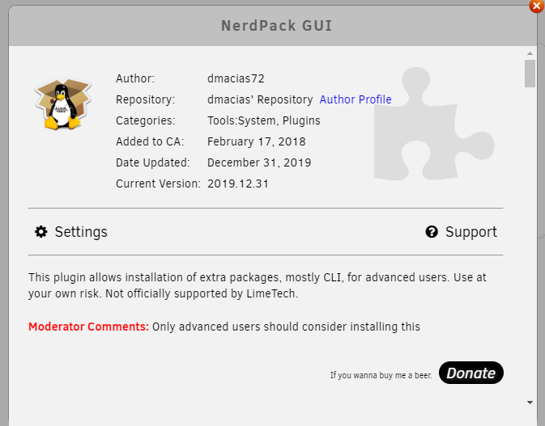The width and height of the screenshot is (545, 426).
Task: Click the author name dmacias72
Action: click(236, 78)
